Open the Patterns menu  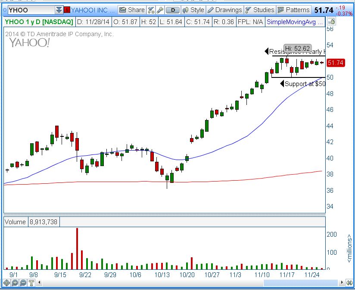[x=294, y=10]
